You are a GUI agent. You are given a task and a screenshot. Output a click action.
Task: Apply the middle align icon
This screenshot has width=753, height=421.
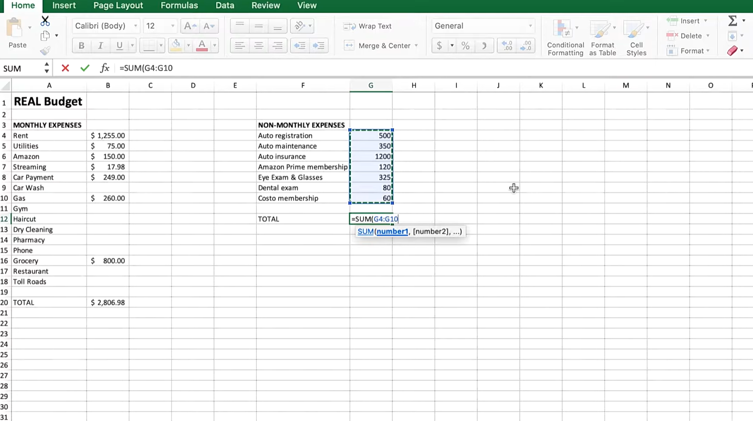tap(259, 26)
